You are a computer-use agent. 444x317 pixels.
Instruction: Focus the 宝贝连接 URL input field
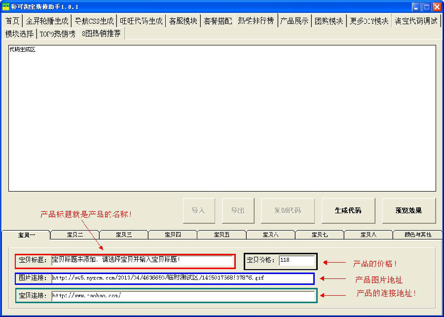point(183,296)
